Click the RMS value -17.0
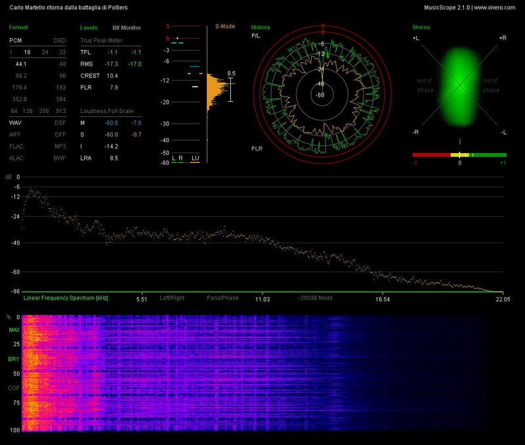Image resolution: width=525 pixels, height=445 pixels. tap(135, 64)
